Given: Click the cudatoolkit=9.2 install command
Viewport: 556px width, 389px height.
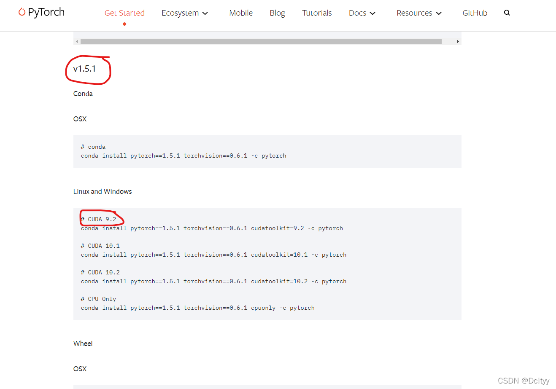Looking at the screenshot, I should point(212,228).
